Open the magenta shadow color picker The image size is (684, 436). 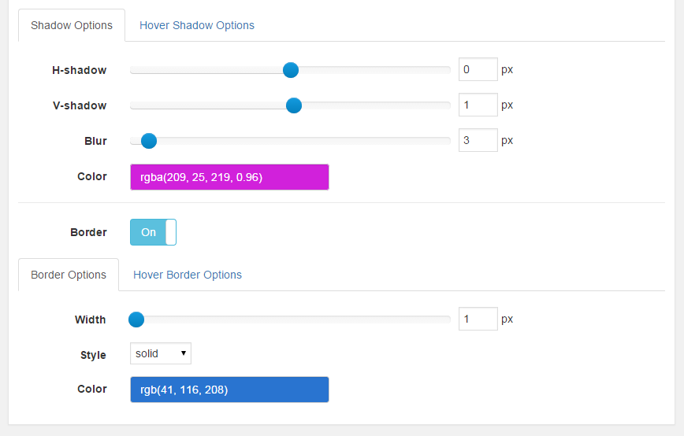[229, 177]
